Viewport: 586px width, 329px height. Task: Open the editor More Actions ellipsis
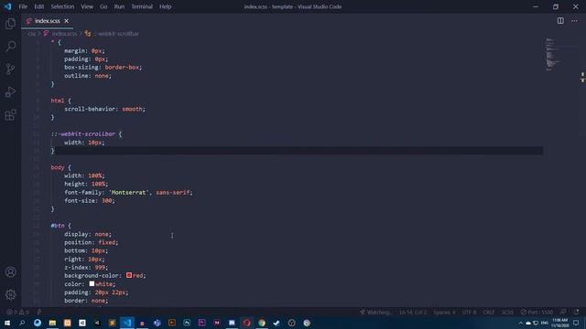(574, 21)
